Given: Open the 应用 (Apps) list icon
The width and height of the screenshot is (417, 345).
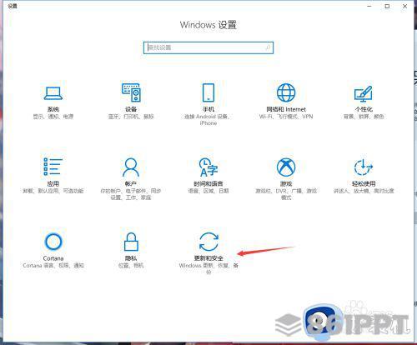Looking at the screenshot, I should 53,167.
